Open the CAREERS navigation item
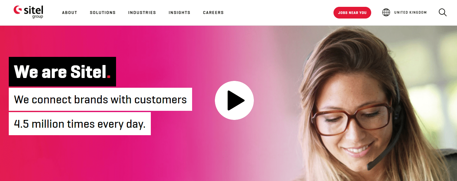457x181 pixels. 213,13
